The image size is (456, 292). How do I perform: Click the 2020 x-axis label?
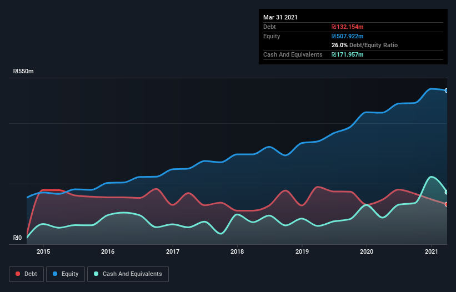[x=367, y=251]
